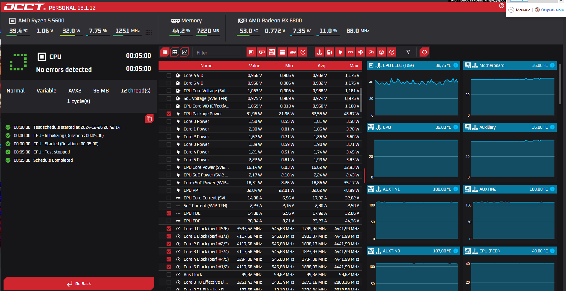The width and height of the screenshot is (566, 291).
Task: Check the Core 4 VID checkbox
Action: coord(169,75)
